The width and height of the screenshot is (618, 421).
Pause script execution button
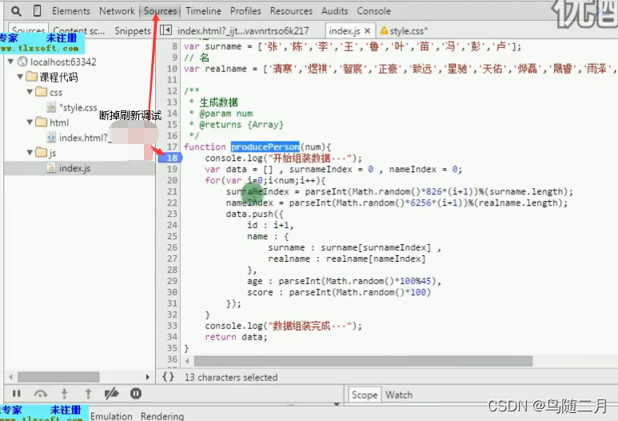(x=16, y=394)
